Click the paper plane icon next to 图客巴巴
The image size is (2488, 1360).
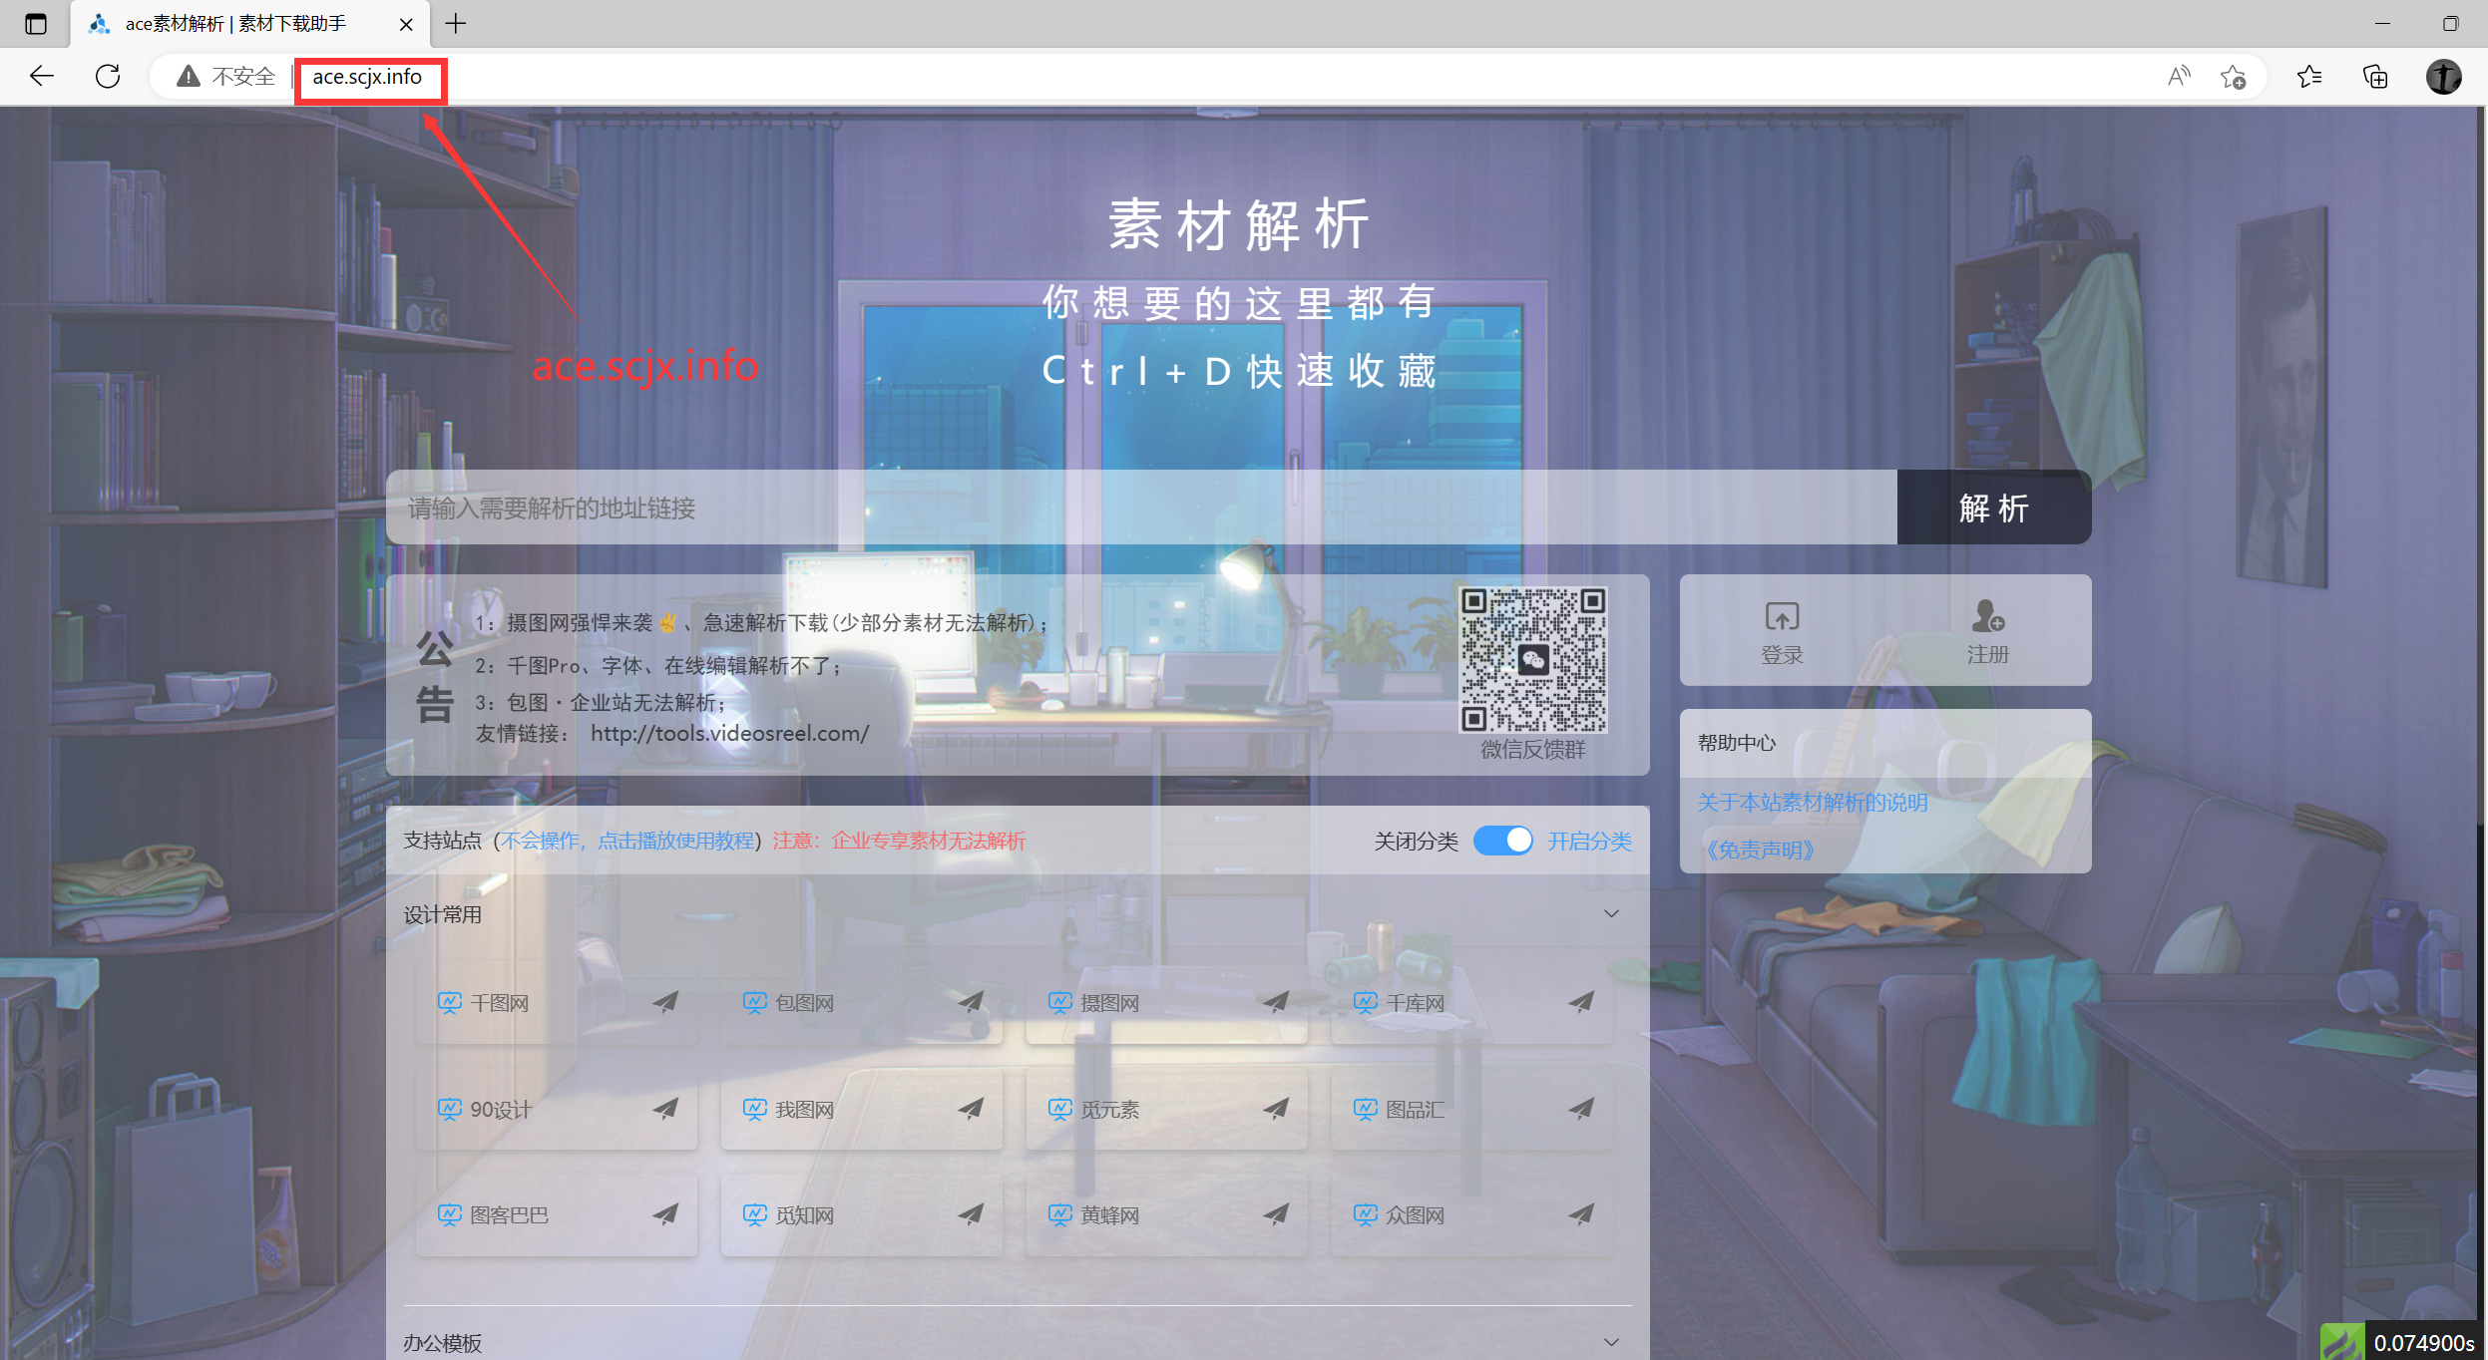point(665,1214)
